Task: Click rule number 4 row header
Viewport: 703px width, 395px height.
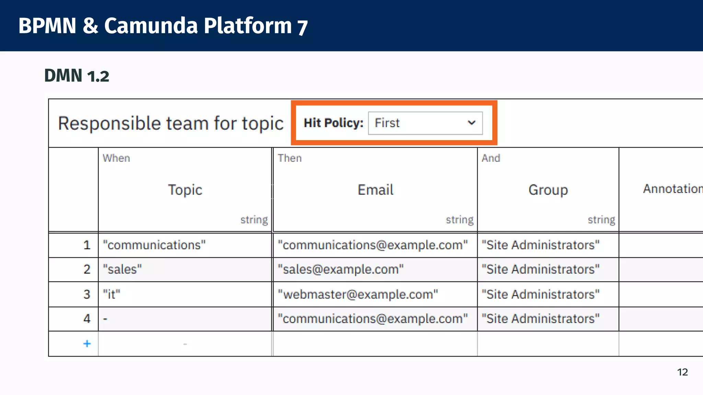Action: pos(73,319)
